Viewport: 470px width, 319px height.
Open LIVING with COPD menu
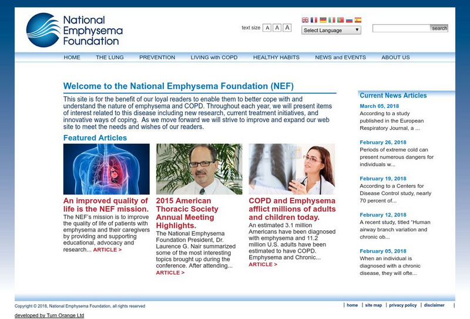pyautogui.click(x=214, y=57)
